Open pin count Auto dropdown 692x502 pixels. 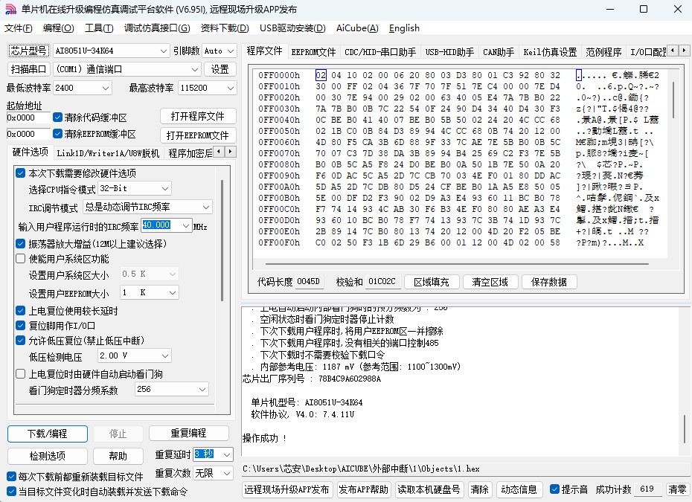(220, 51)
